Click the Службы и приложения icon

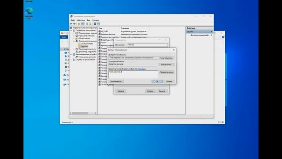click(74, 60)
